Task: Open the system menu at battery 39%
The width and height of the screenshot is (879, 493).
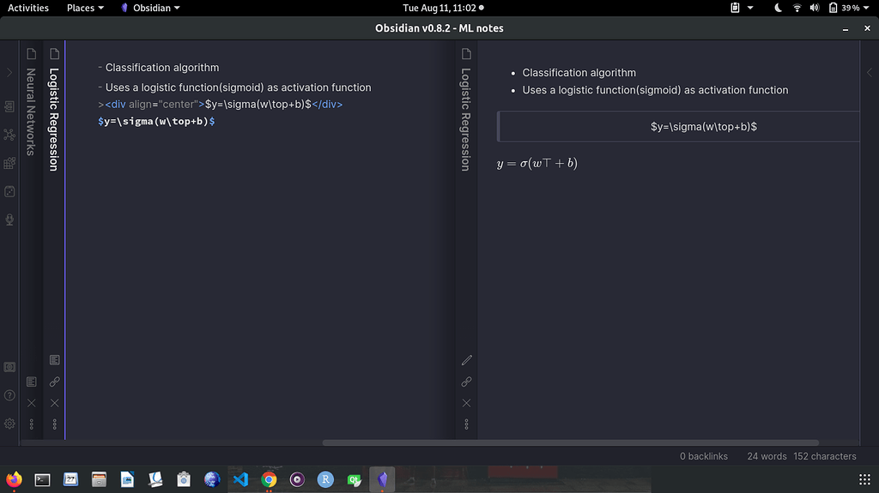Action: click(x=849, y=8)
